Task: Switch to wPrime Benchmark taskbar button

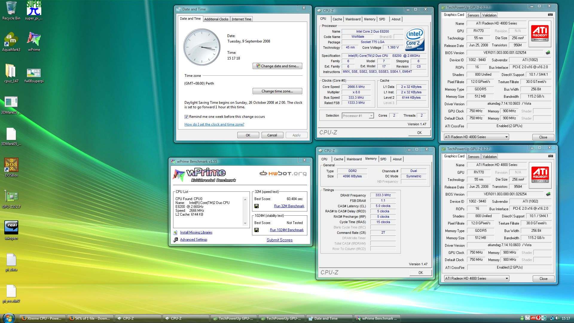Action: pyautogui.click(x=377, y=319)
